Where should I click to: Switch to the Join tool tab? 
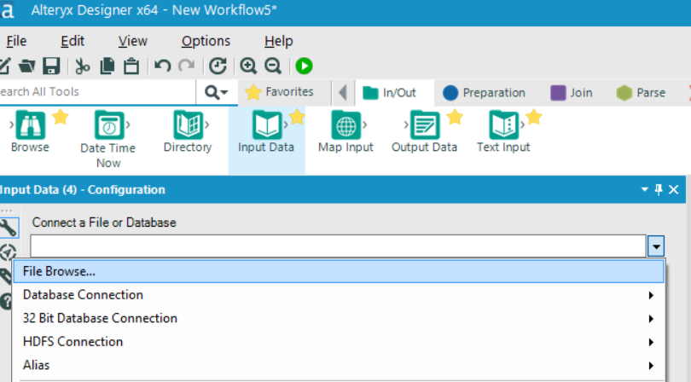[x=572, y=93]
